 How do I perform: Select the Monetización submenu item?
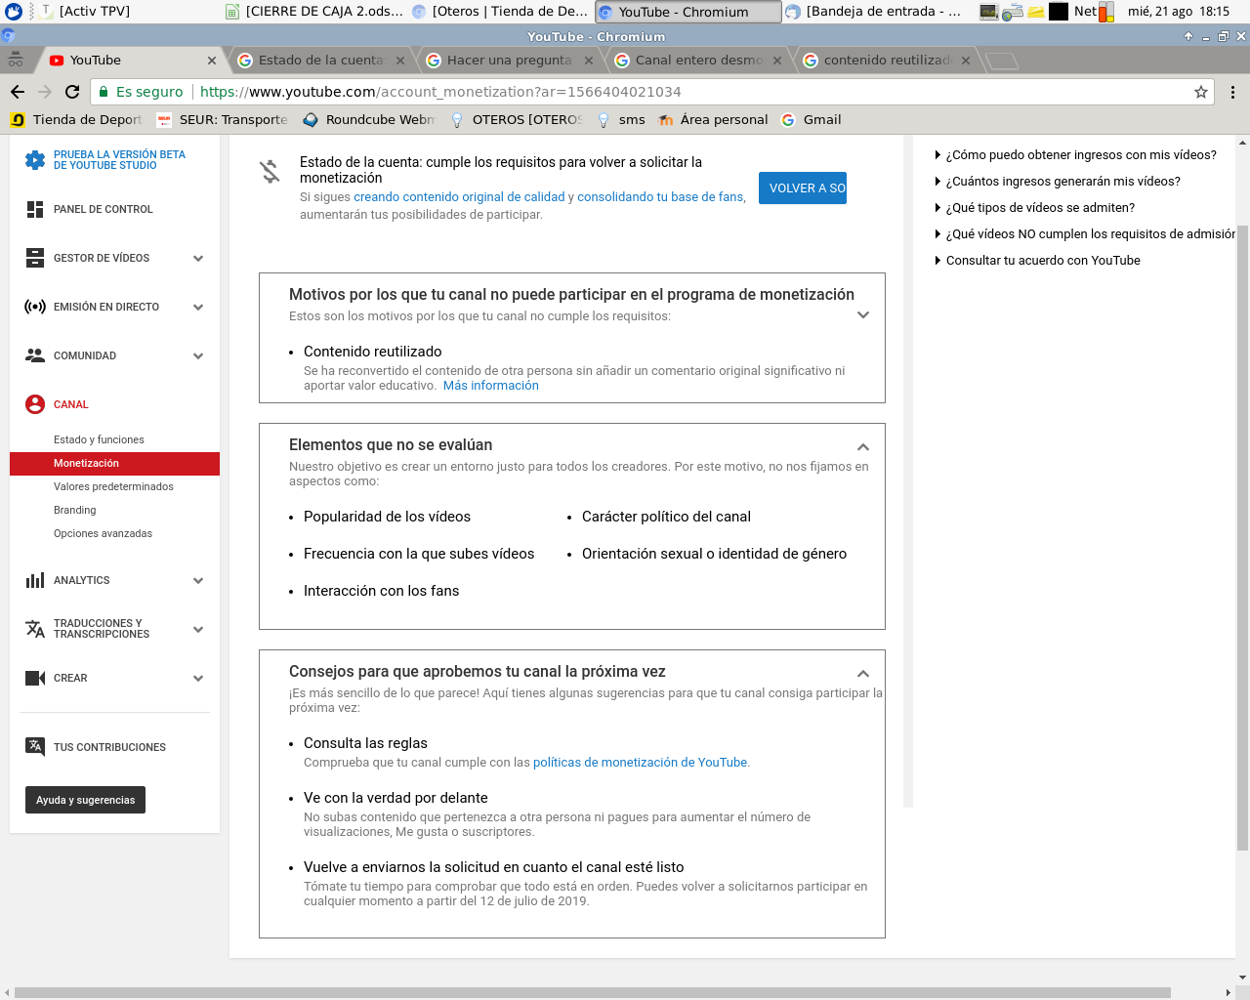coord(114,463)
